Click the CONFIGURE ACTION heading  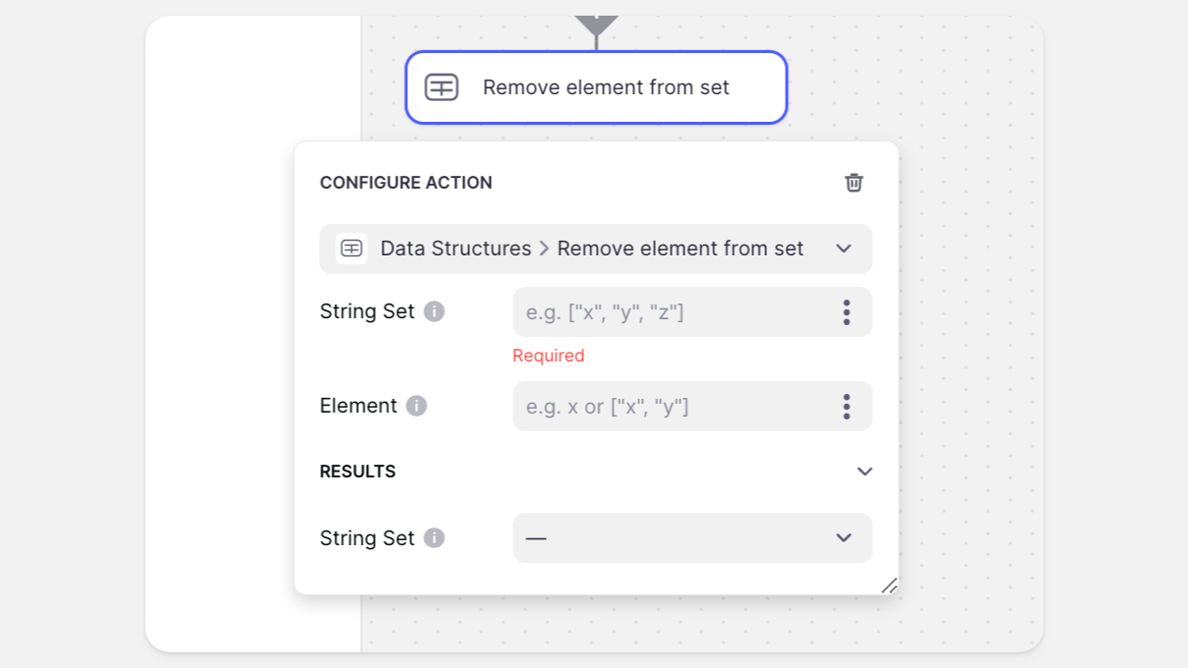point(406,183)
